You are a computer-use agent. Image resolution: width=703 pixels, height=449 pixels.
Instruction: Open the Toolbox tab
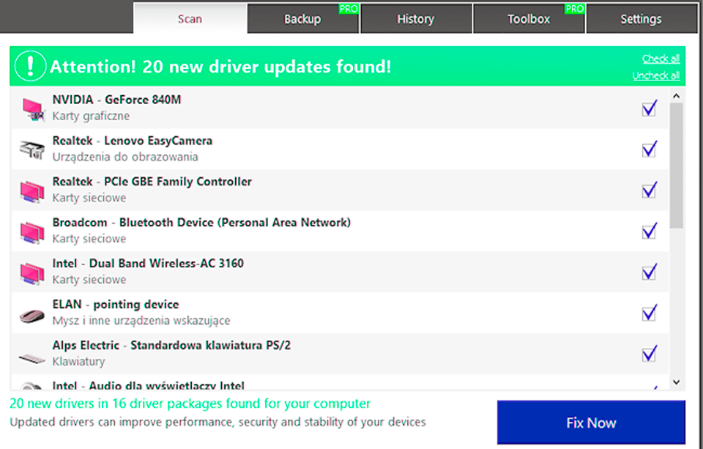click(x=529, y=18)
